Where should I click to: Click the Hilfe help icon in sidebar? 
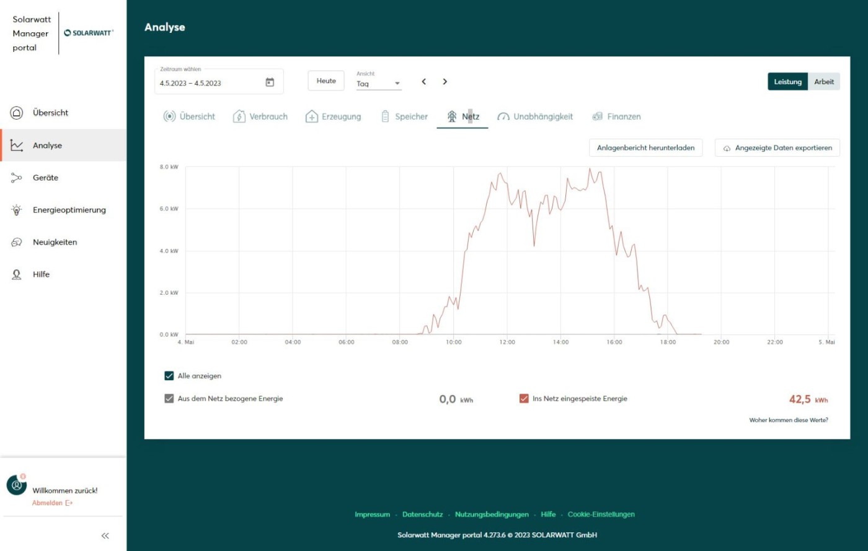click(x=17, y=274)
